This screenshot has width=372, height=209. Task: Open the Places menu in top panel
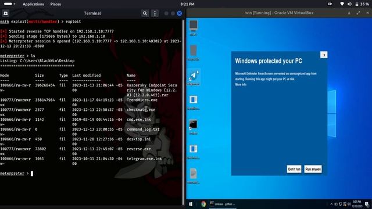pyautogui.click(x=56, y=4)
